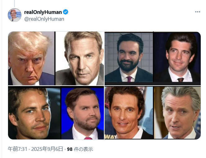This screenshot has height=158, width=206.
Task: Open the realOnlyHuman display name link
Action: pyautogui.click(x=43, y=12)
